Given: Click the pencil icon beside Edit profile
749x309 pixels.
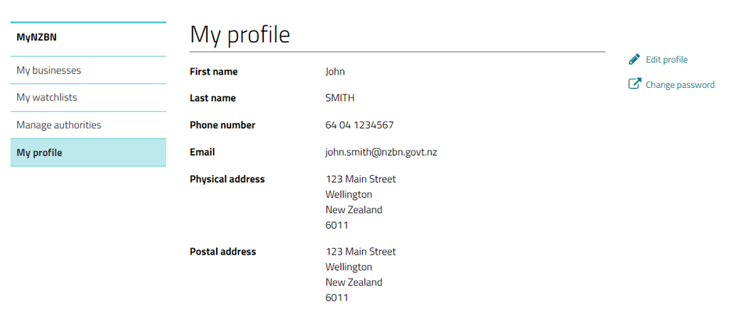Looking at the screenshot, I should [634, 60].
